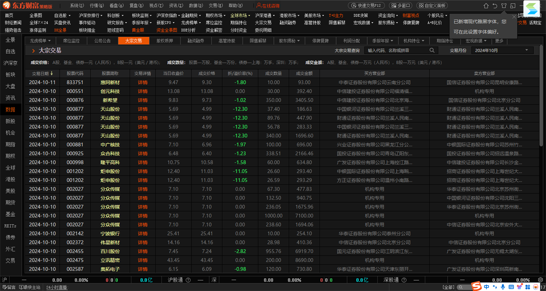Close the font preference notification popup
The image size is (546, 291).
click(514, 17)
